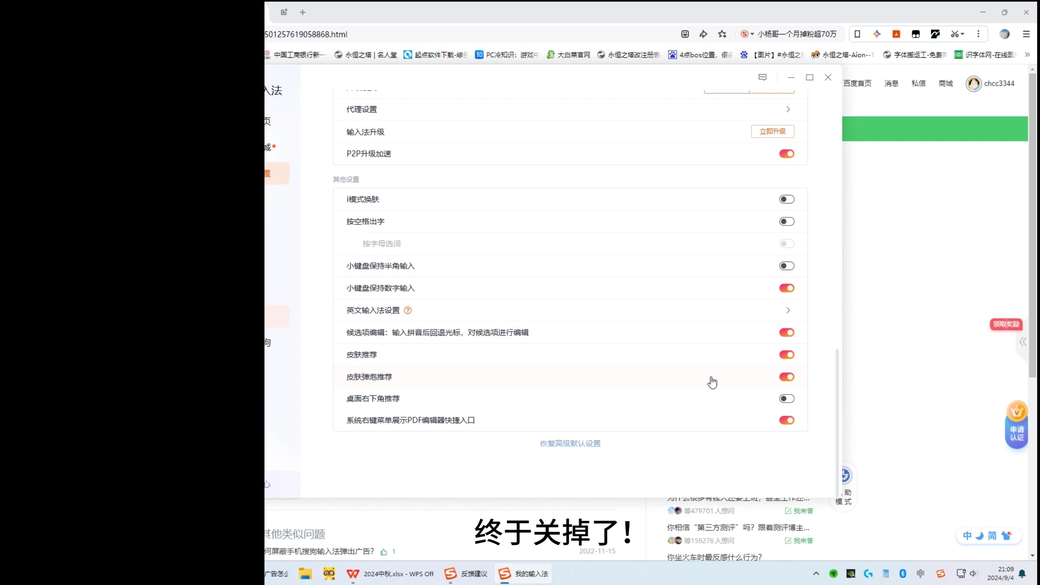Image resolution: width=1040 pixels, height=585 pixels.
Task: Enable the 按空格出字 switch
Action: pos(786,221)
